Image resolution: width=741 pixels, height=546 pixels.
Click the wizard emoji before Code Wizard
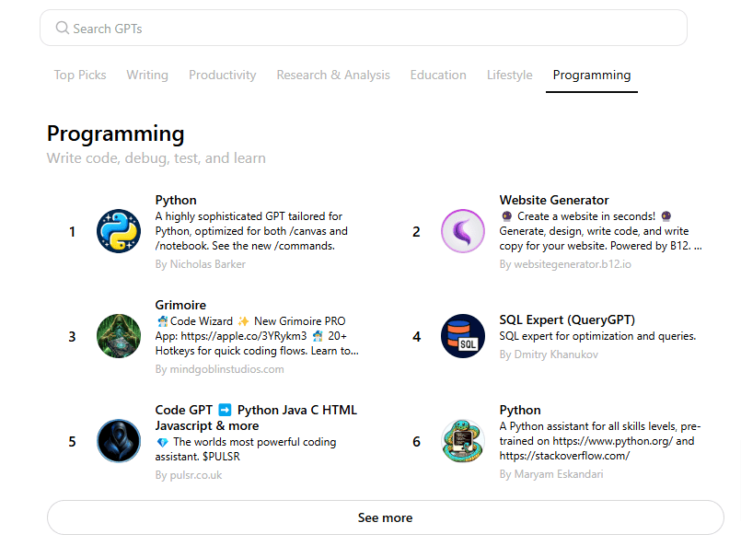coord(163,321)
